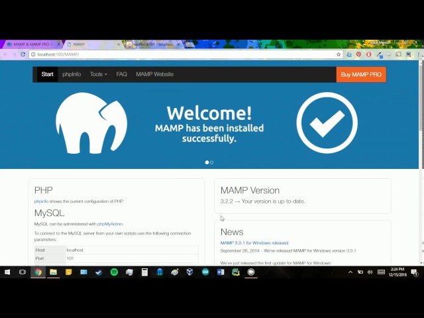Image resolution: width=424 pixels, height=318 pixels.
Task: Launch Spotify from the taskbar
Action: [114, 272]
